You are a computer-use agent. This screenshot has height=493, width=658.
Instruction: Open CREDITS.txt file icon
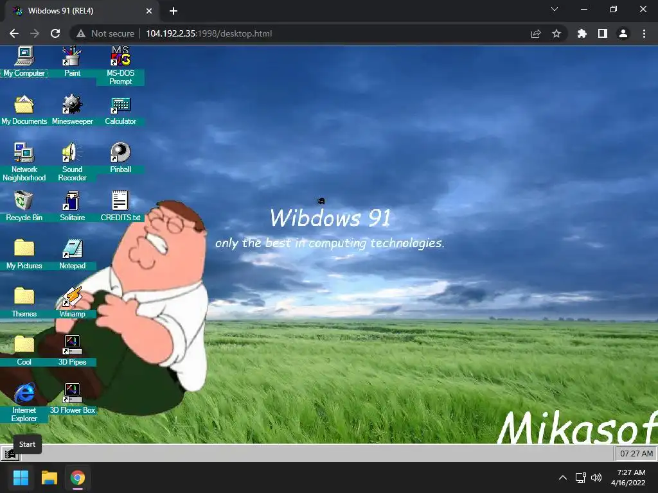(120, 206)
